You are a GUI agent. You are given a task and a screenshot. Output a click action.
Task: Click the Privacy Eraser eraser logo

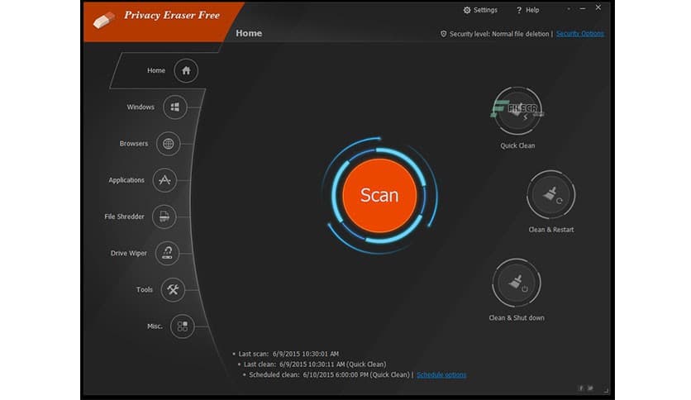click(104, 21)
